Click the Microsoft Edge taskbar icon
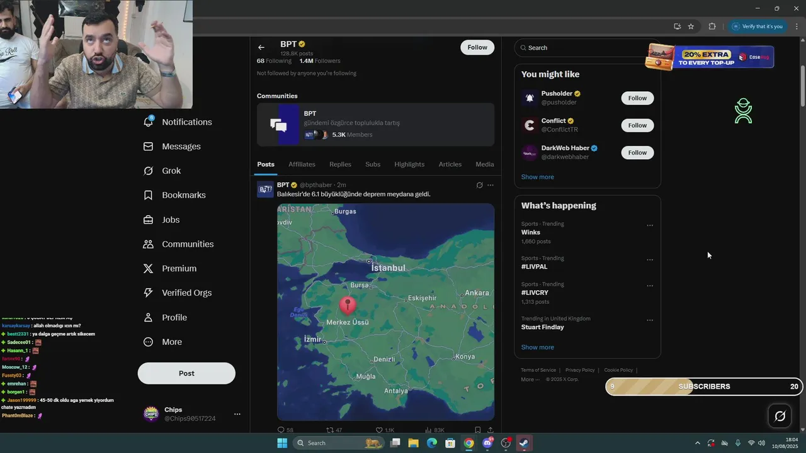 click(x=432, y=443)
